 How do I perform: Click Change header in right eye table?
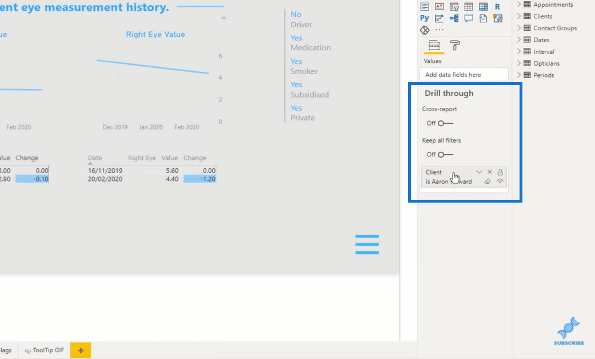click(x=195, y=158)
